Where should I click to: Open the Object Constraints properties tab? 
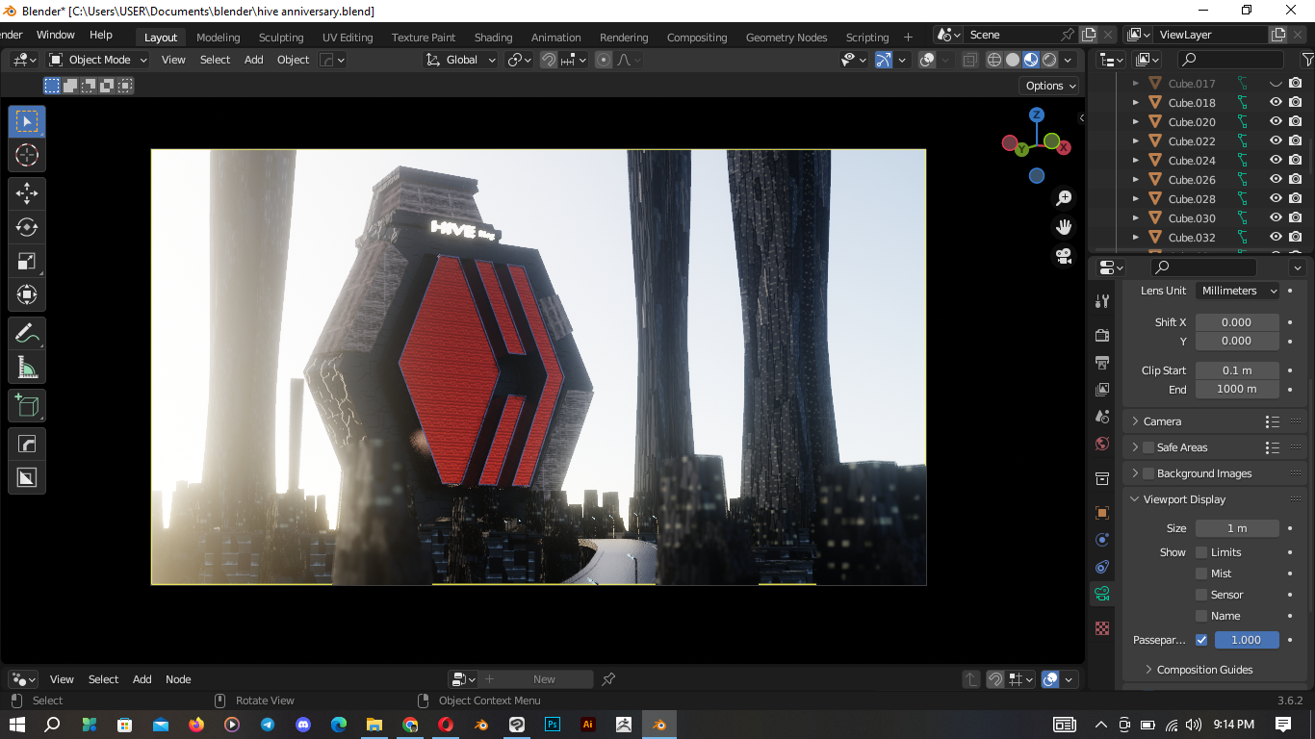click(x=1102, y=567)
